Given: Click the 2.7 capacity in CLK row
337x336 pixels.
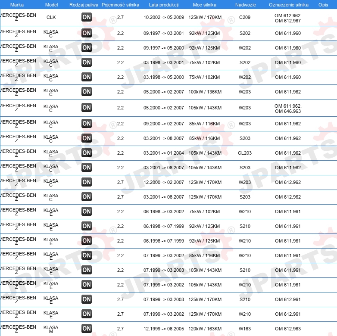Looking at the screenshot, I should click(x=120, y=17).
